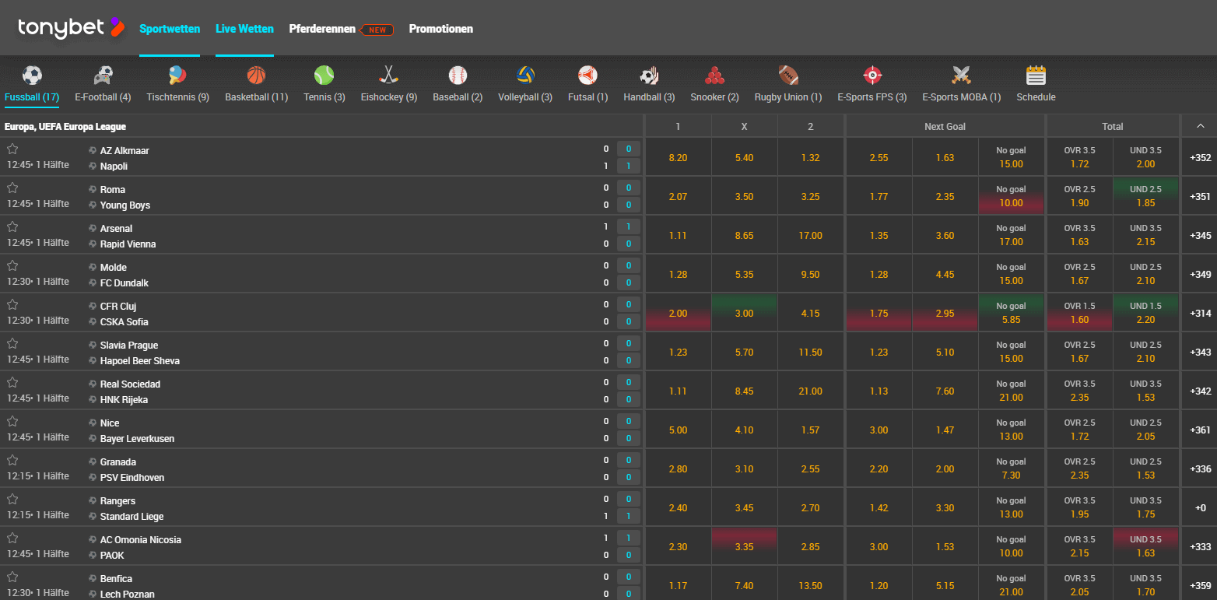
Task: Star the Roma vs Young Boys match
Action: 12,188
